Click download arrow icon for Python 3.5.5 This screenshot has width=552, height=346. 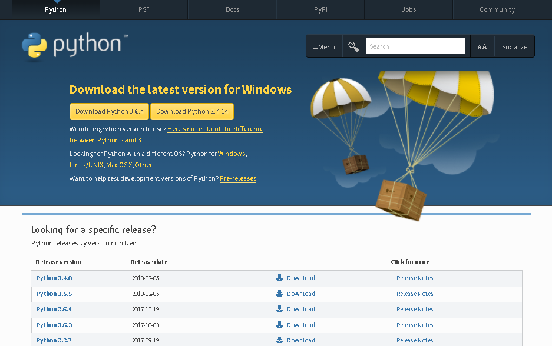[280, 294]
